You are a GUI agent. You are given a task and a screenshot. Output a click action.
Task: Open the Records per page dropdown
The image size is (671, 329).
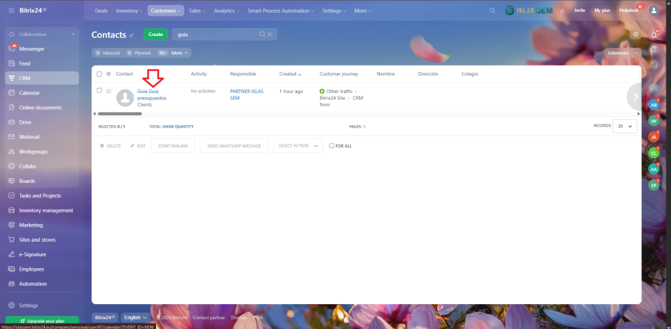tap(624, 126)
